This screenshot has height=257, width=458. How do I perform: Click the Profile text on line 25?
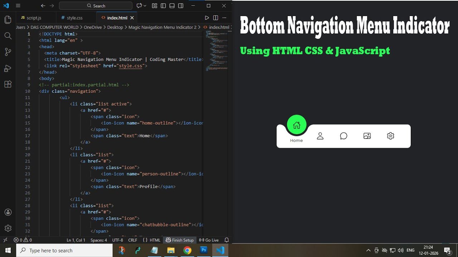tap(148, 186)
